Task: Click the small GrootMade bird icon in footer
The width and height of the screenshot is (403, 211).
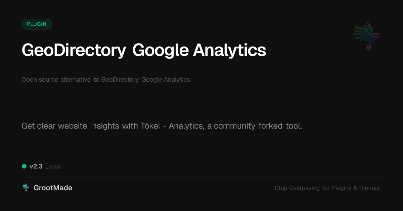Action: 25,188
